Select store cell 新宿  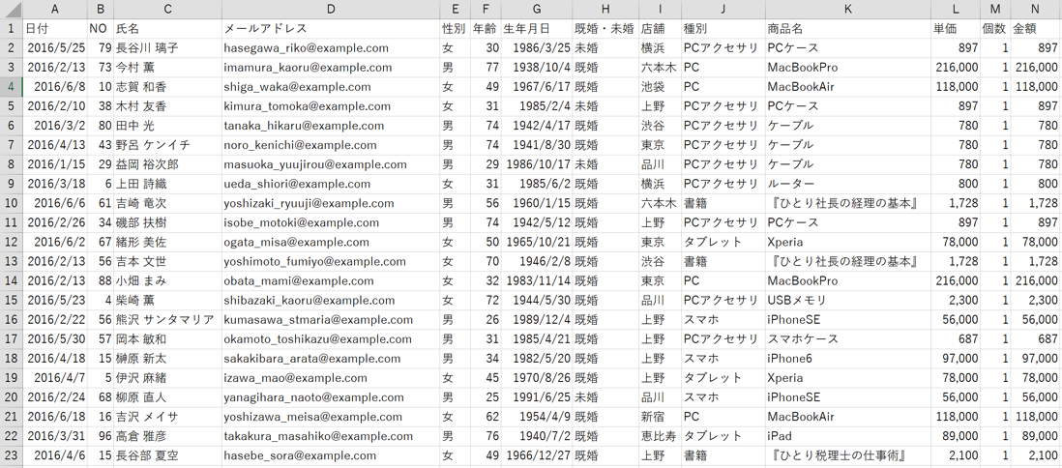pyautogui.click(x=660, y=417)
